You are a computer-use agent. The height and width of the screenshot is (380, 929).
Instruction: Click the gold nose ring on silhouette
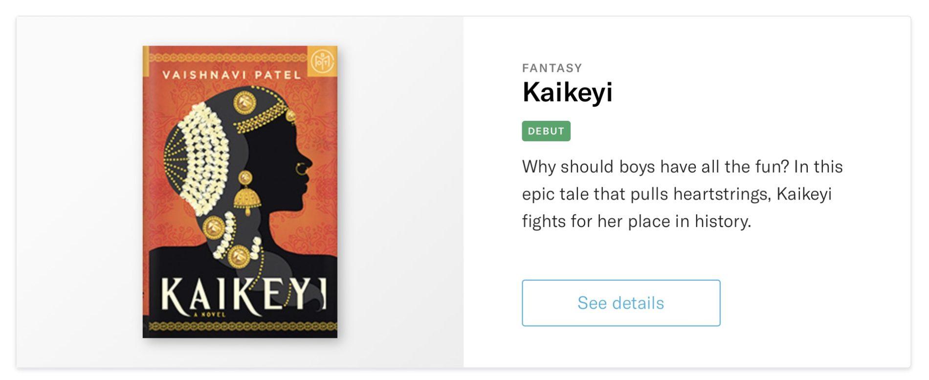[300, 169]
